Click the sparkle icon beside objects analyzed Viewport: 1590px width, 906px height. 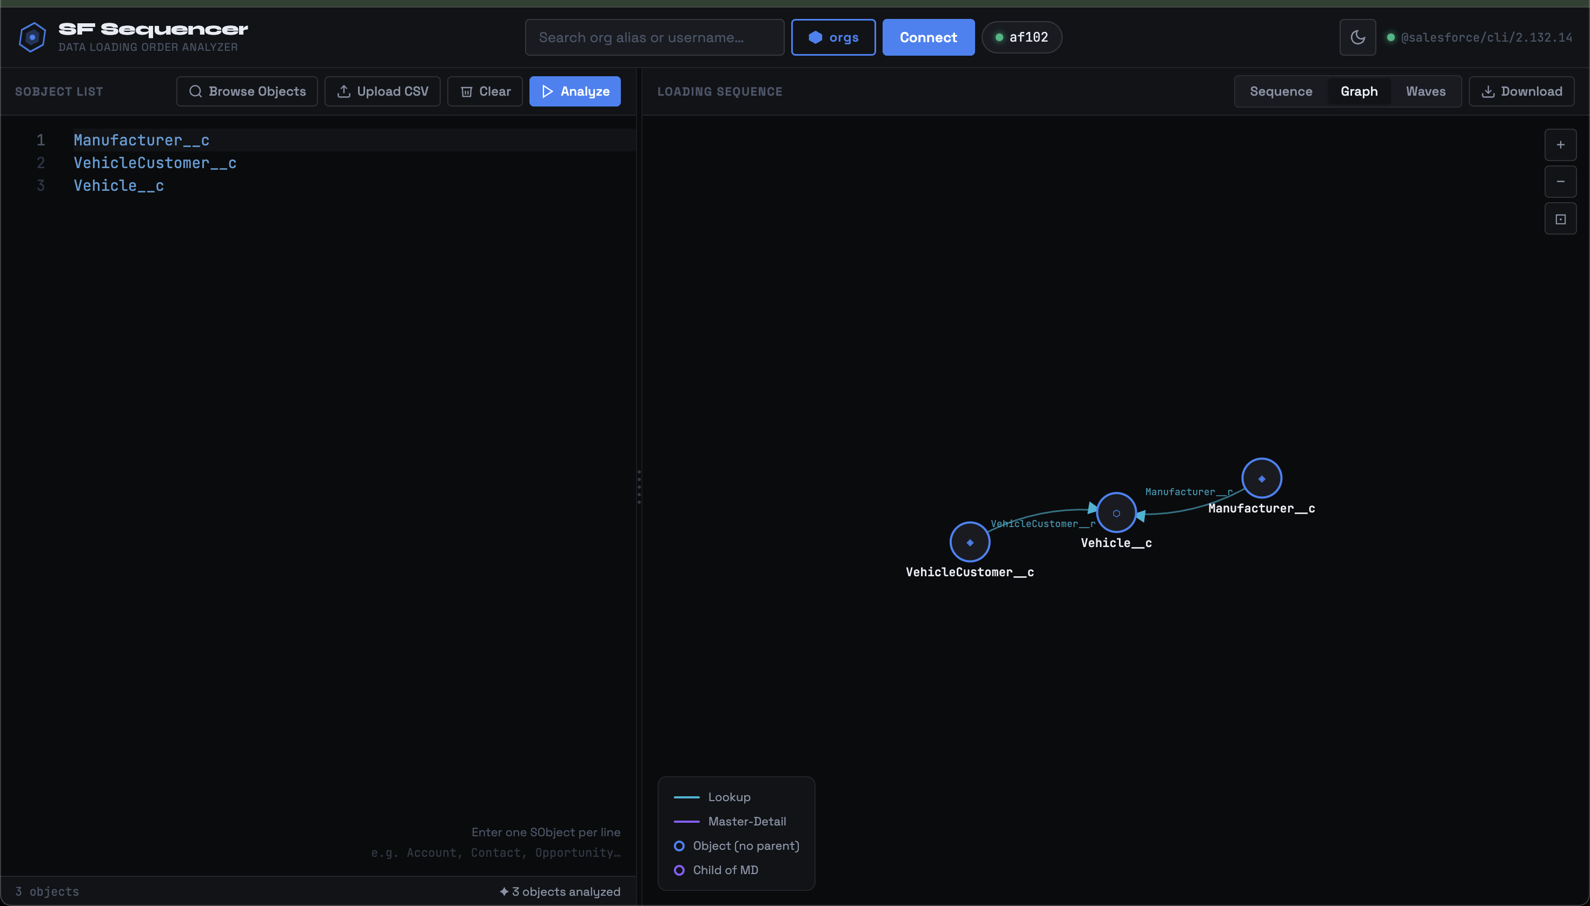(x=504, y=892)
